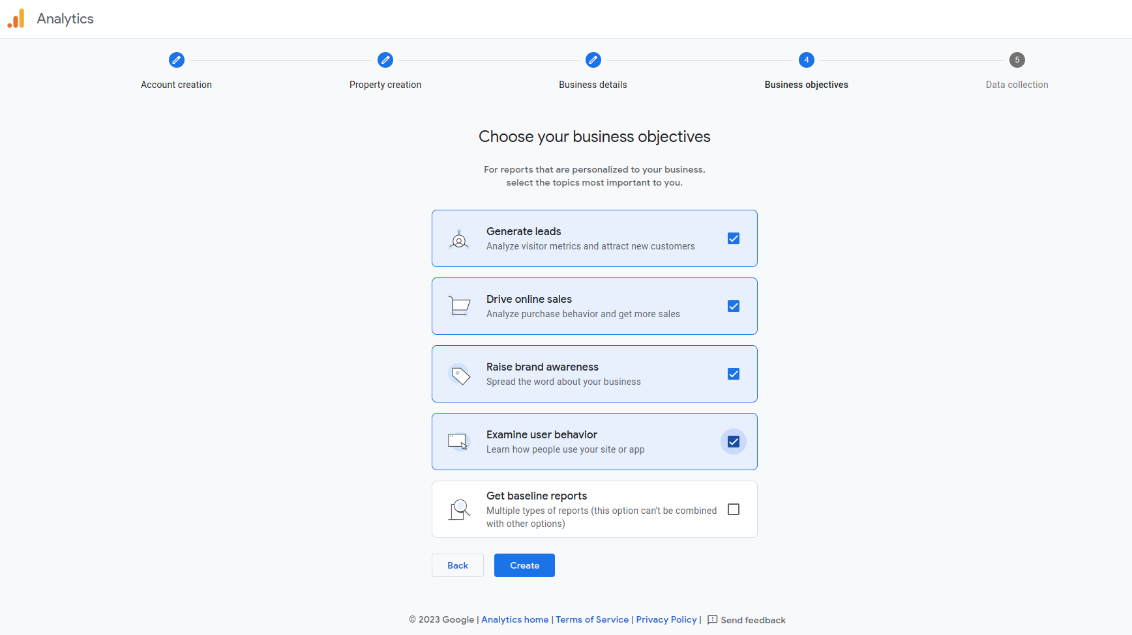Image resolution: width=1132 pixels, height=635 pixels.
Task: Click the Examine user behavior screen icon
Action: point(458,442)
